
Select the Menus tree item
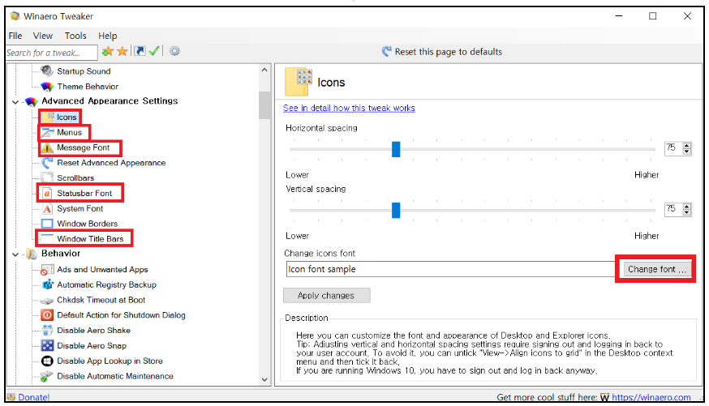(69, 132)
